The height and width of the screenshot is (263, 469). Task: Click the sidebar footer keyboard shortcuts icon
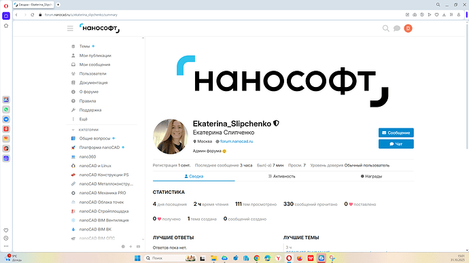138,247
